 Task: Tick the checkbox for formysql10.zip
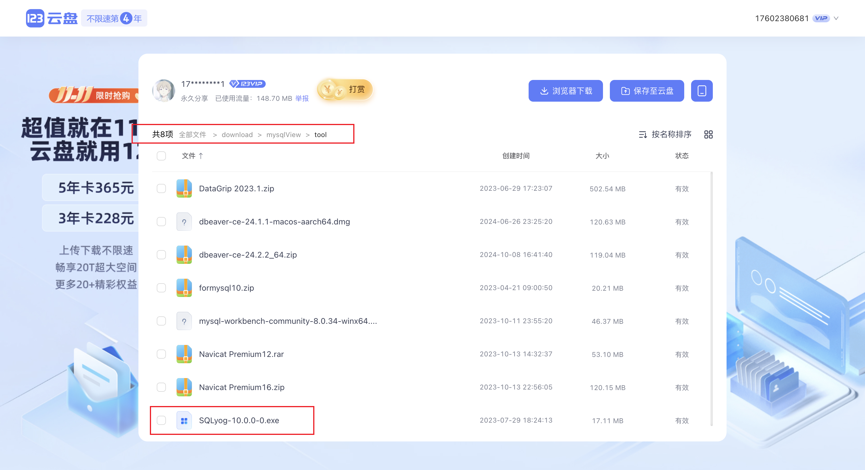[161, 288]
